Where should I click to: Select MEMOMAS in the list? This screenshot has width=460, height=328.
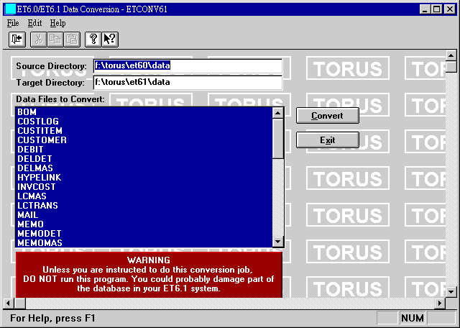(144, 243)
